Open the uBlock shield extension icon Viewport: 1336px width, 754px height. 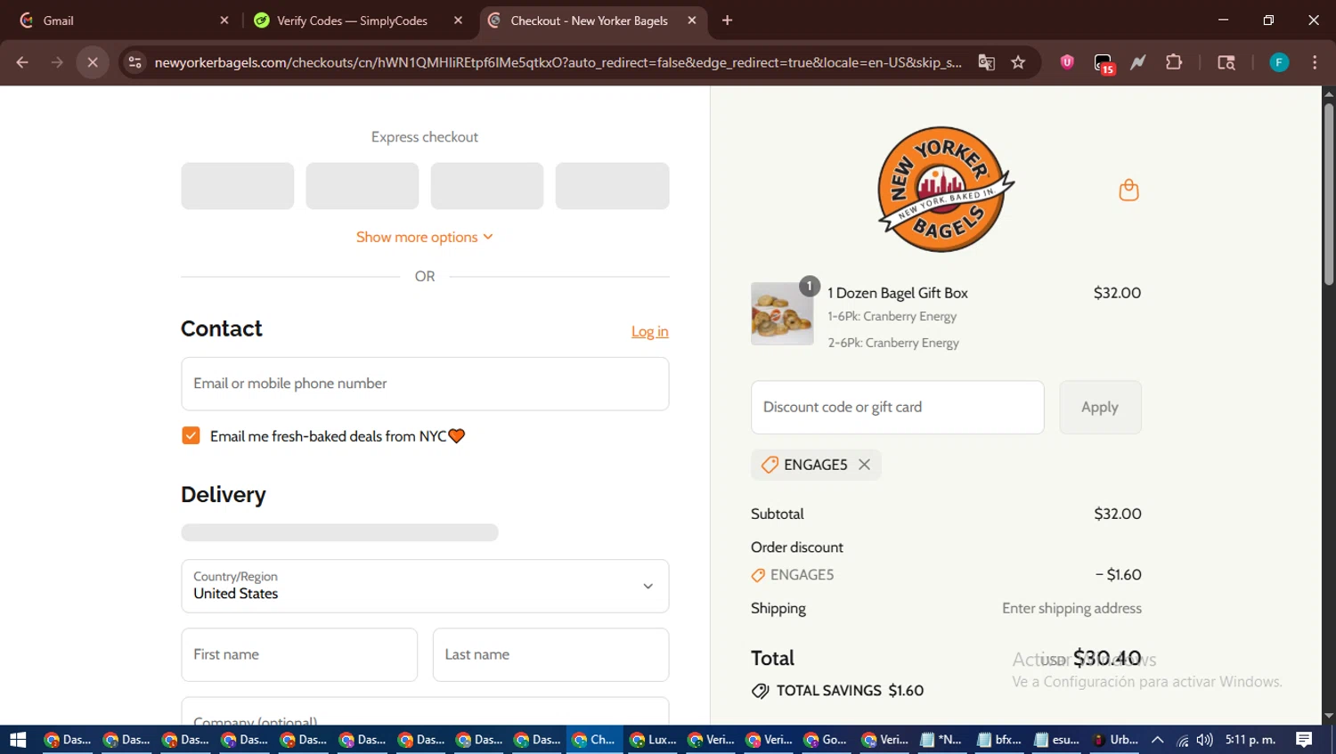tap(1067, 62)
